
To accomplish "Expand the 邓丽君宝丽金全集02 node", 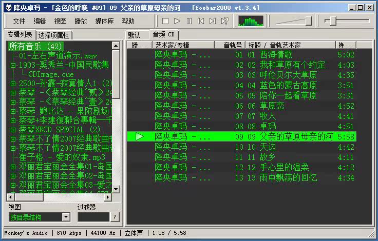I will point(13,176).
